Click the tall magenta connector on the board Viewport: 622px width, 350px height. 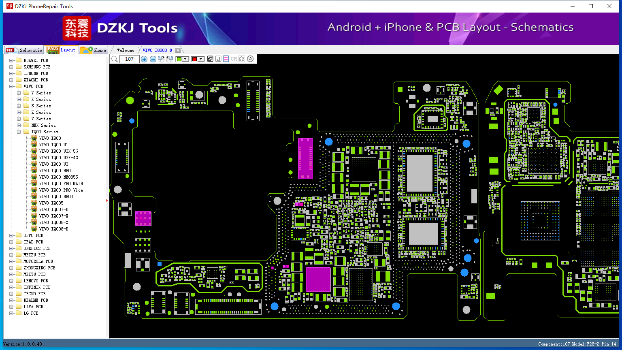tap(305, 158)
